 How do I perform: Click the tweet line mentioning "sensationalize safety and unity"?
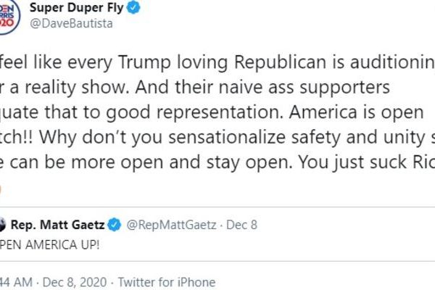click(217, 135)
